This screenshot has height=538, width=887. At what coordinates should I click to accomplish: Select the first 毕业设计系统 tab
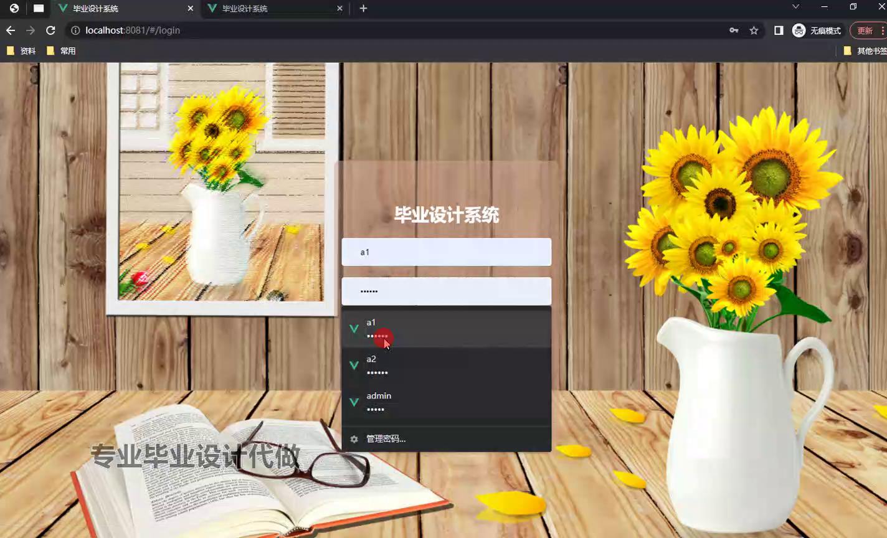[125, 9]
